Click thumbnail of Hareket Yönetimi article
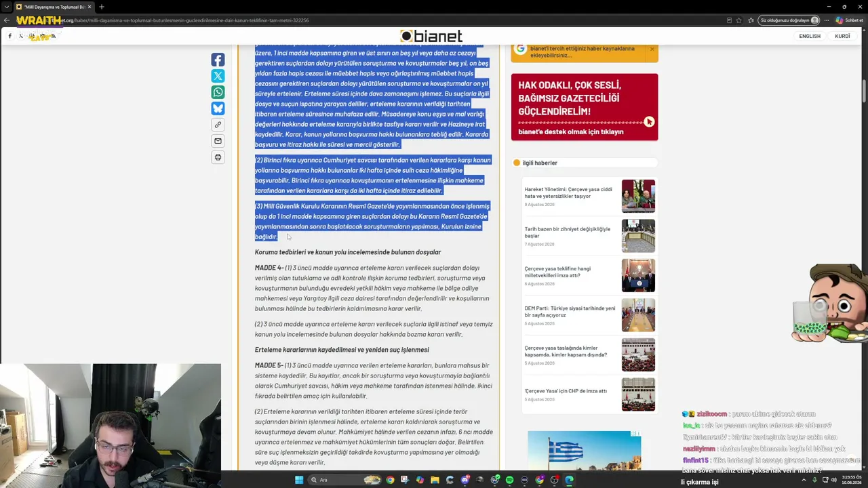Screen dimensions: 868x488 638,196
